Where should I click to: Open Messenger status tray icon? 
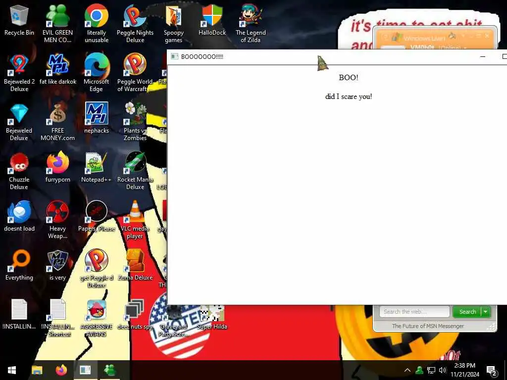(419, 370)
